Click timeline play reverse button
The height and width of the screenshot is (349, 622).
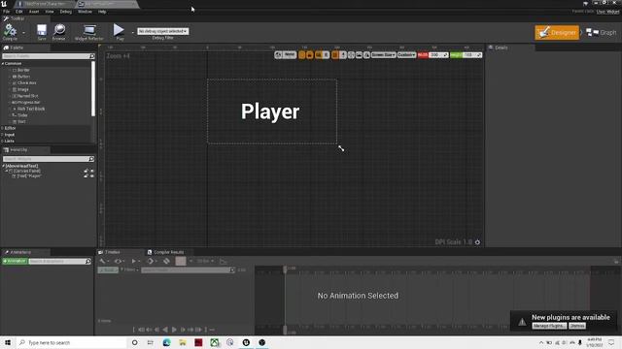pos(165,330)
